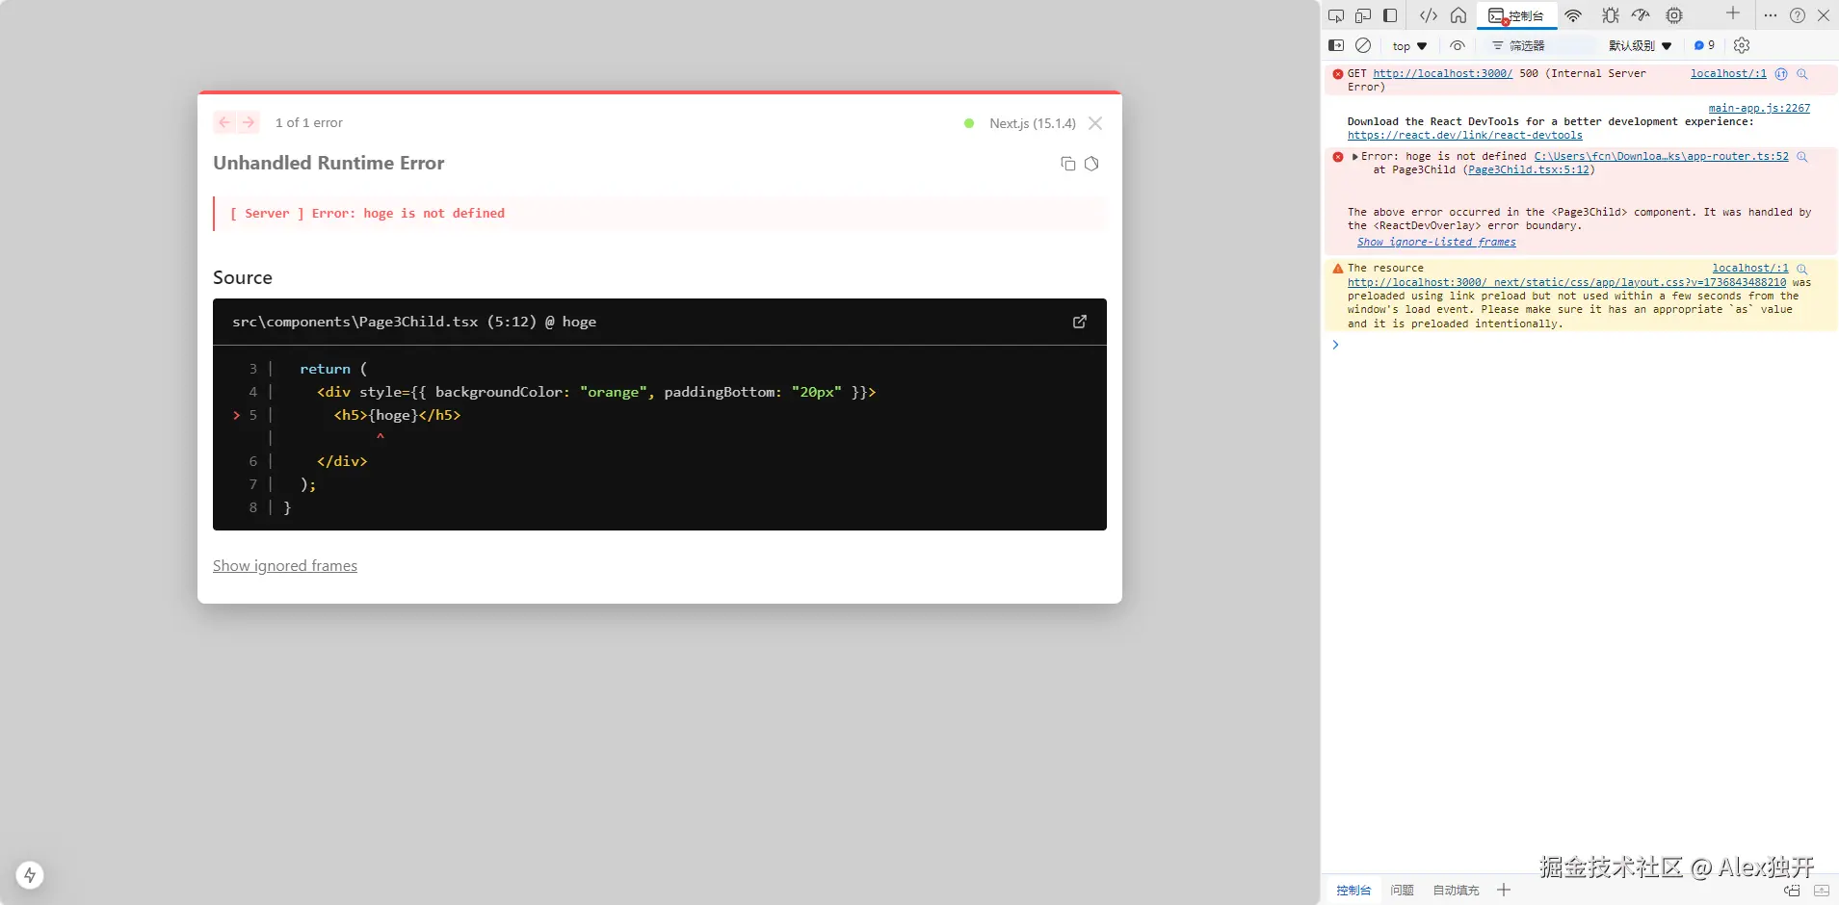Open DevTools customize three-dots menu
1839x905 pixels.
(1771, 15)
